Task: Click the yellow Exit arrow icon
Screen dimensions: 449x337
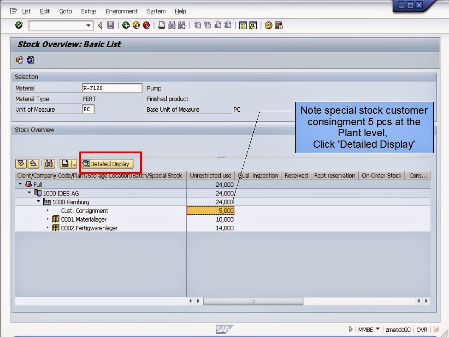Action: [136, 25]
